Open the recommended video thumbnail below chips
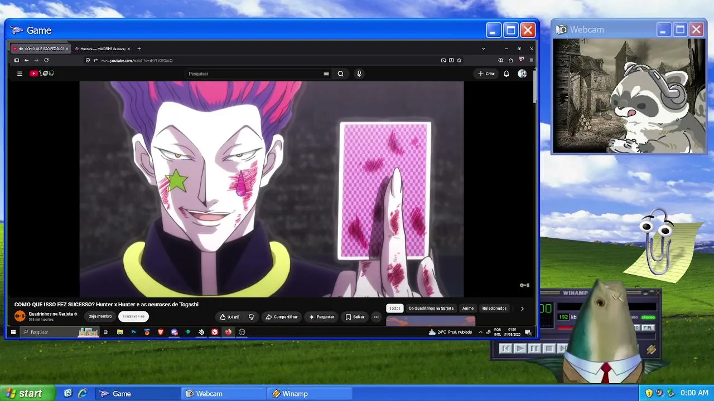The image size is (714, 401). click(x=431, y=320)
